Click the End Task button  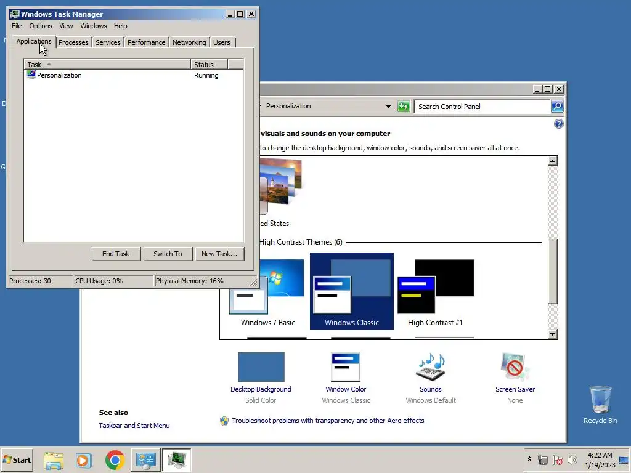click(x=116, y=254)
